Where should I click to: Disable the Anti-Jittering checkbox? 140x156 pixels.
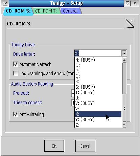click(16, 114)
